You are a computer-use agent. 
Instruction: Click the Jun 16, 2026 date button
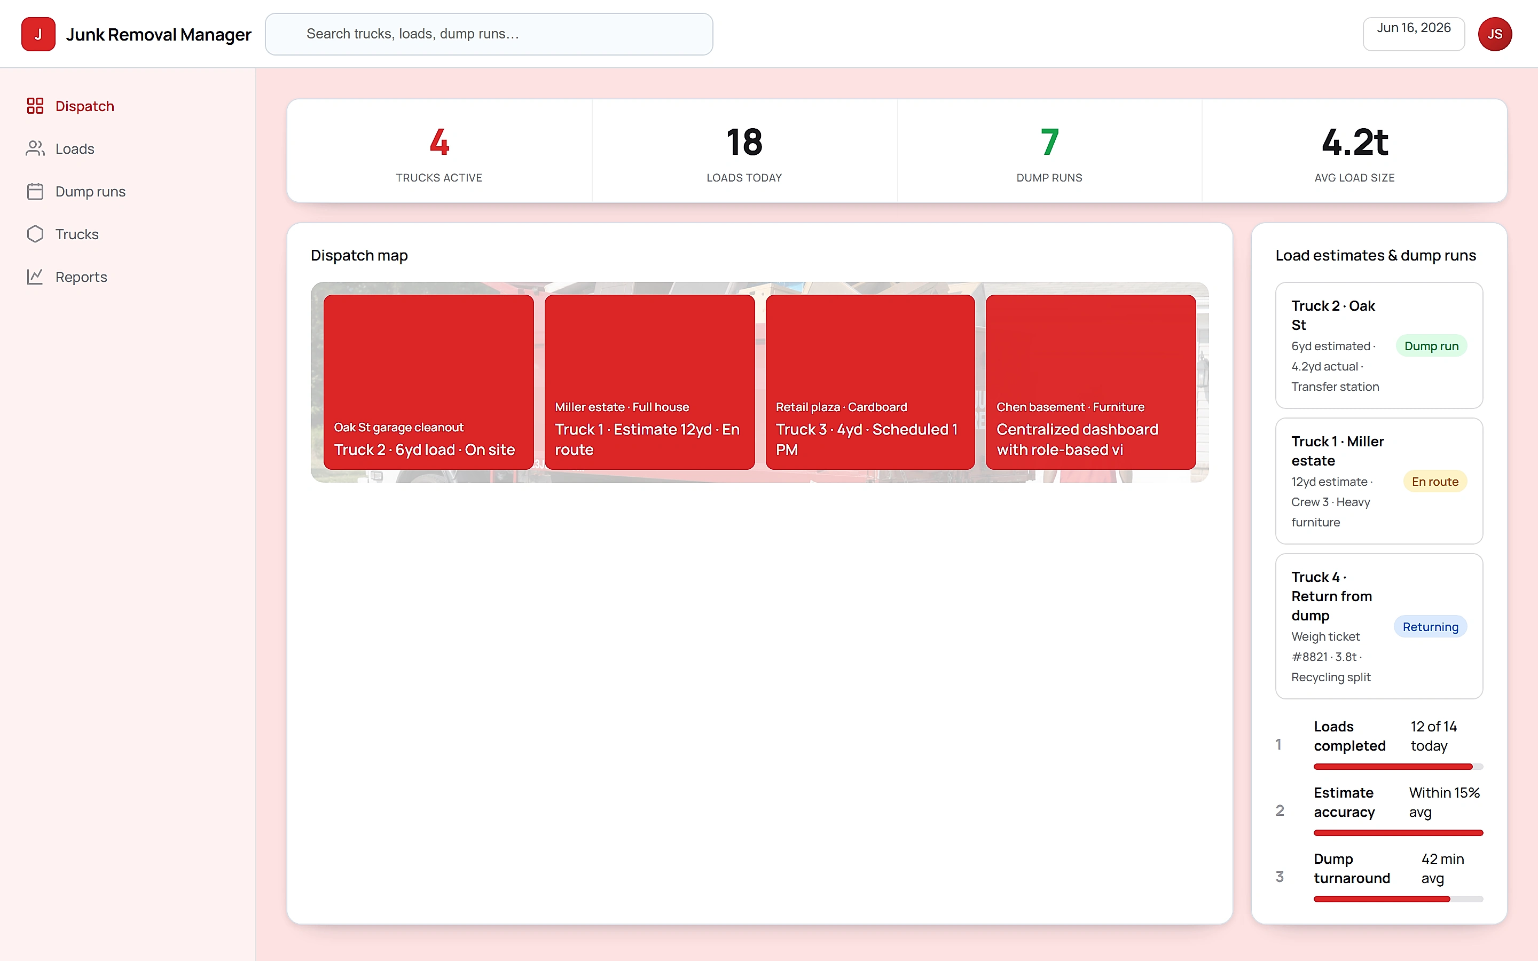tap(1414, 34)
